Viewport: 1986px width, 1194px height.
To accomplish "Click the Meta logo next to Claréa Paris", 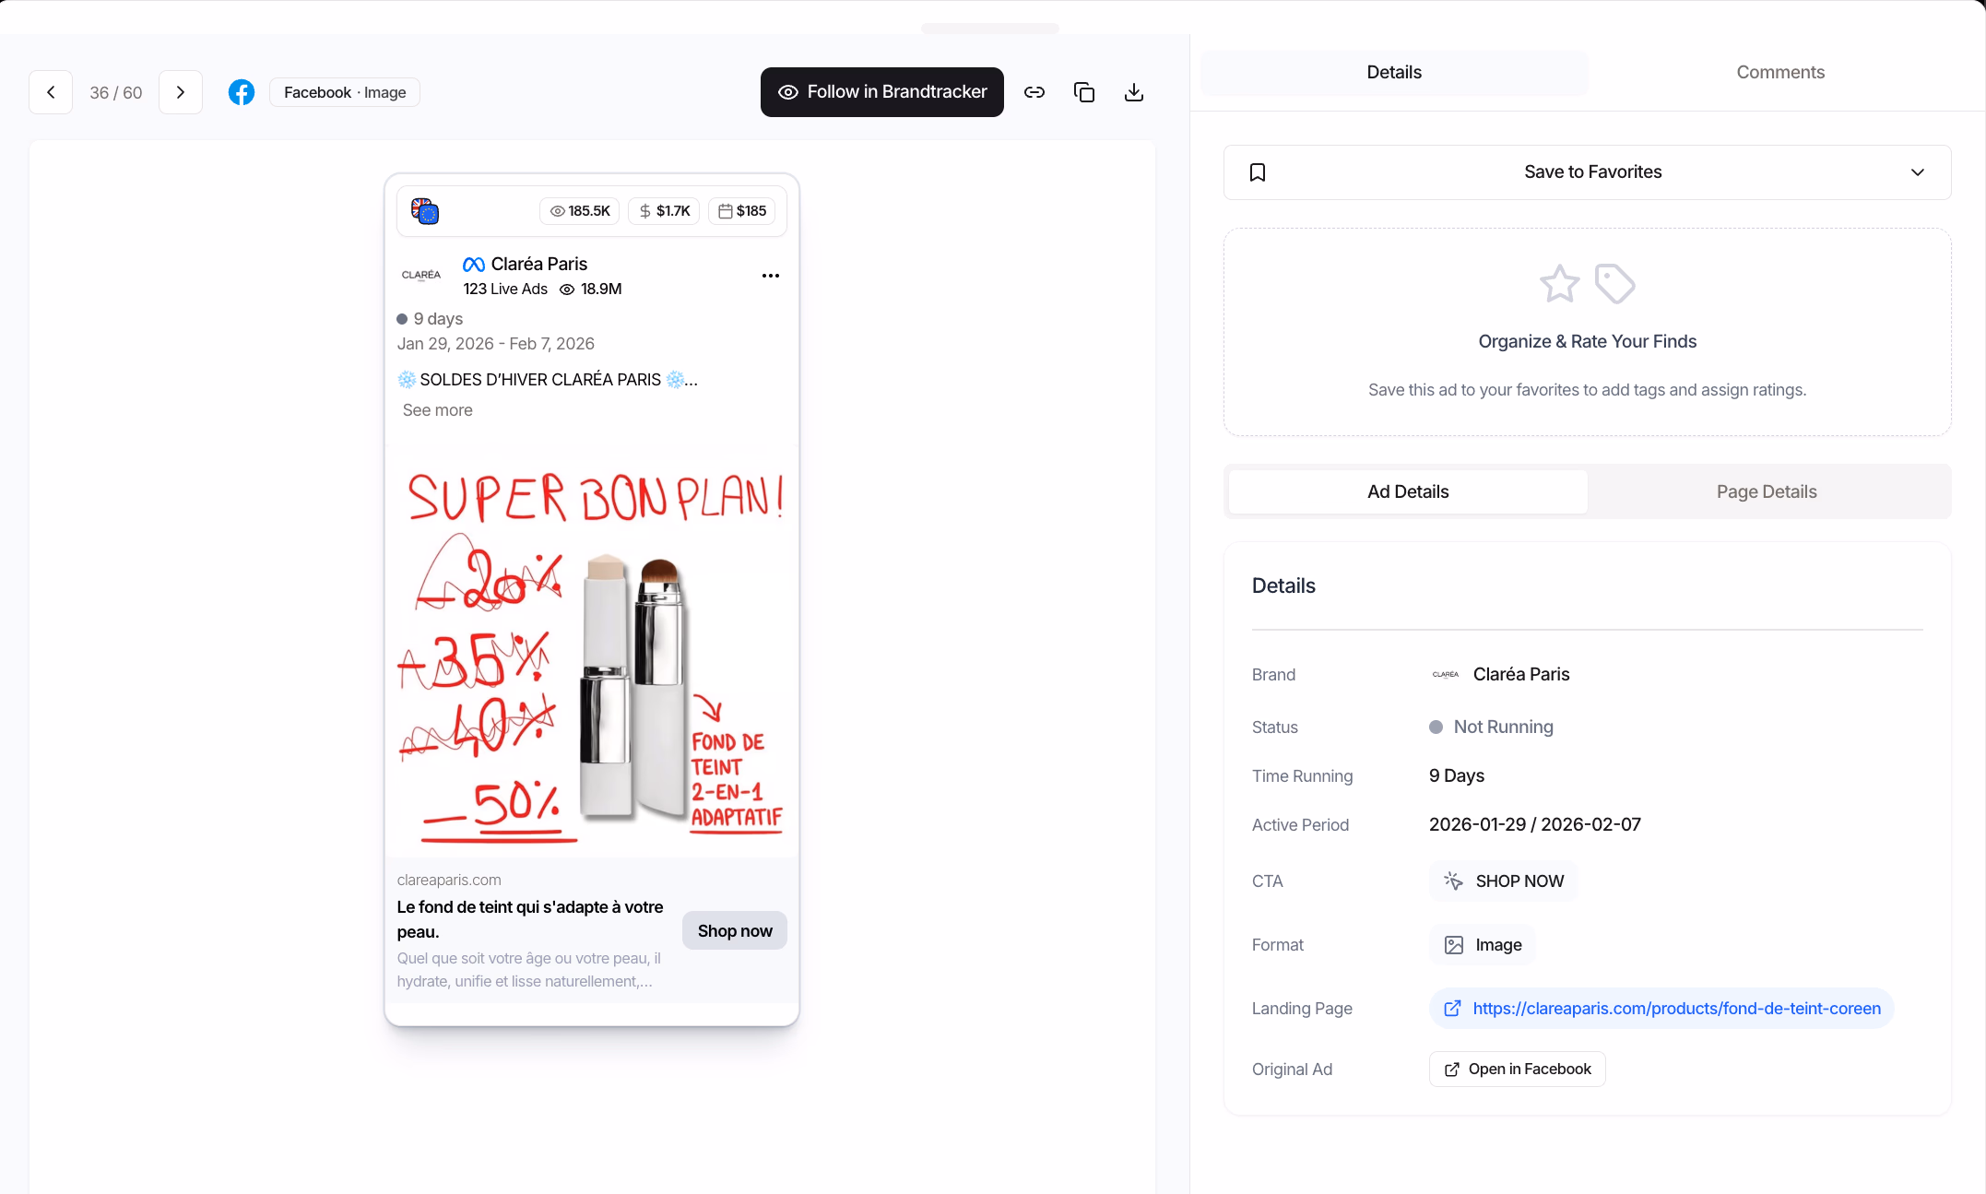I will [x=473, y=264].
